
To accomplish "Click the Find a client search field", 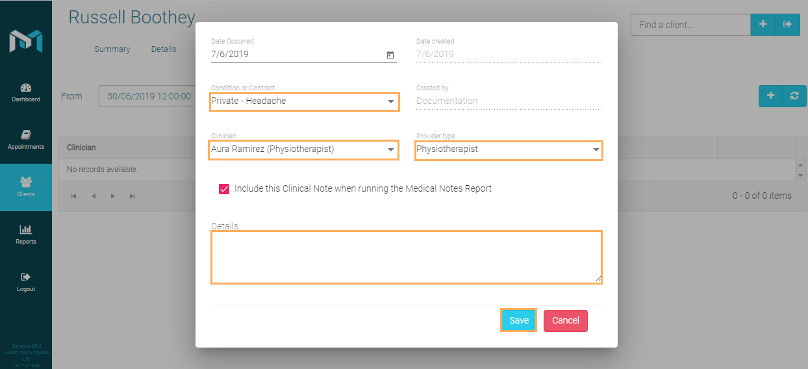I will pos(690,25).
